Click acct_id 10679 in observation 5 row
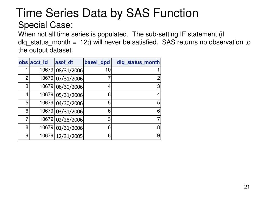This screenshot has height=200, width=266. (46, 103)
